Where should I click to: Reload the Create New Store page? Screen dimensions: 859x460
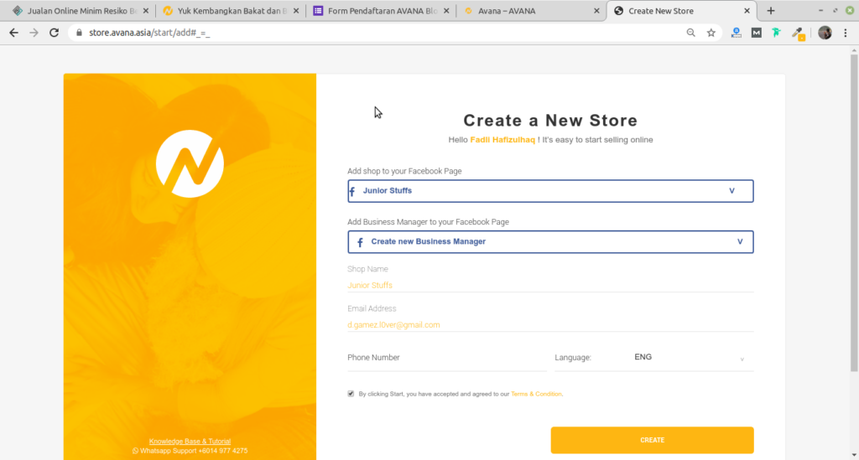[54, 33]
